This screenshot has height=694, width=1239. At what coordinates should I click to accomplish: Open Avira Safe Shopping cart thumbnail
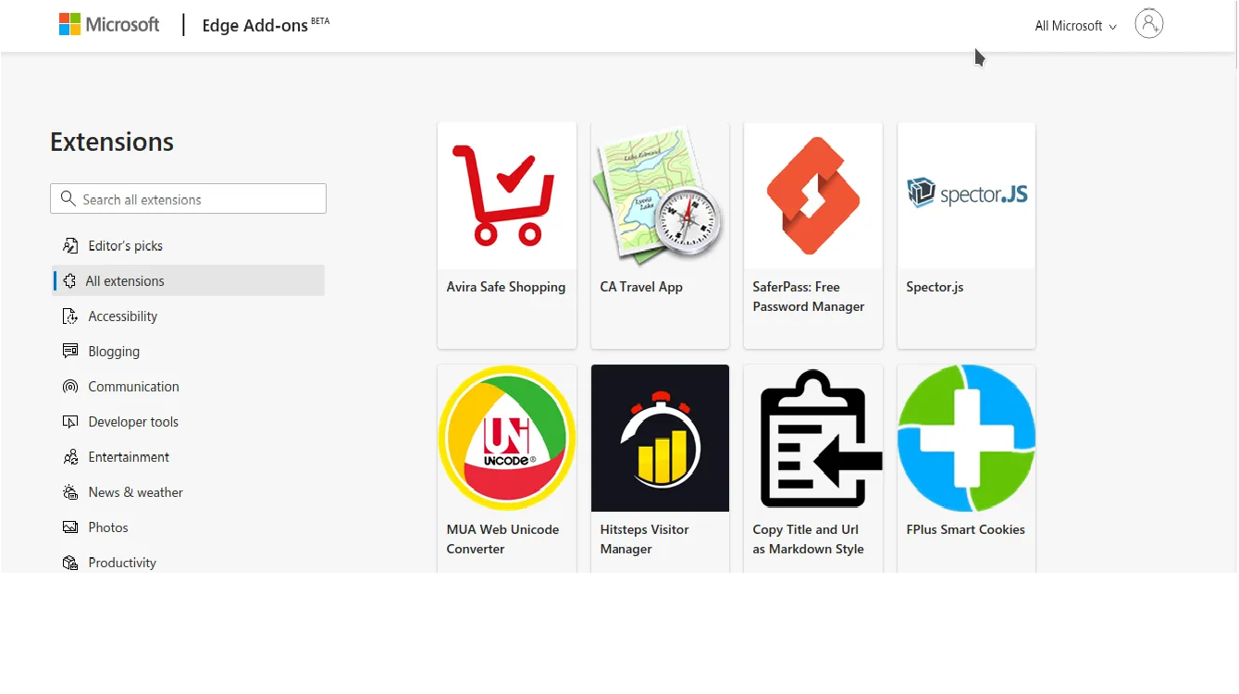507,195
